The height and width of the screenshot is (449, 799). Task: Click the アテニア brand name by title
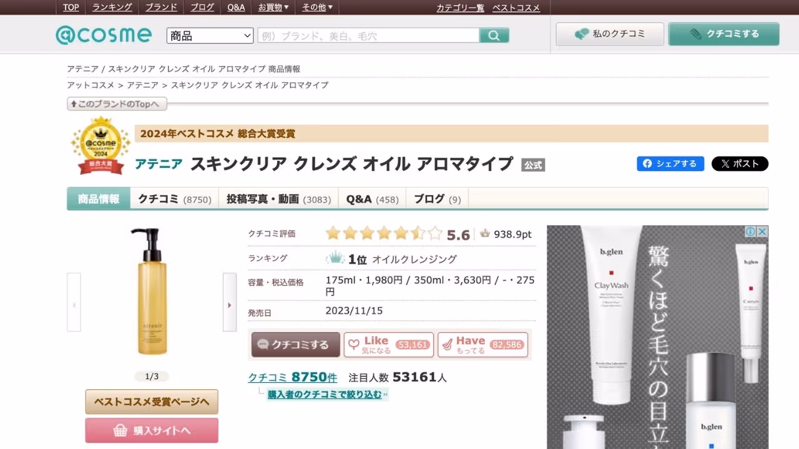coord(159,164)
